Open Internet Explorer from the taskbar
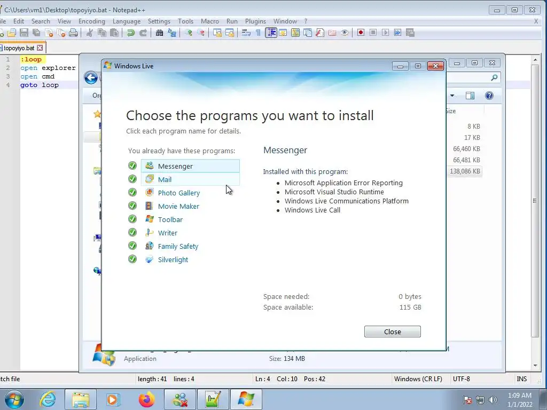This screenshot has width=547, height=410. click(x=48, y=399)
